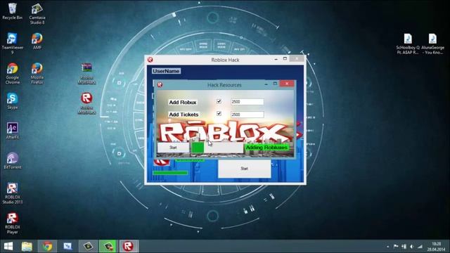Screen dimensions: 450x253
Task: Minimize the Roblox Hack window
Action: tap(276, 59)
